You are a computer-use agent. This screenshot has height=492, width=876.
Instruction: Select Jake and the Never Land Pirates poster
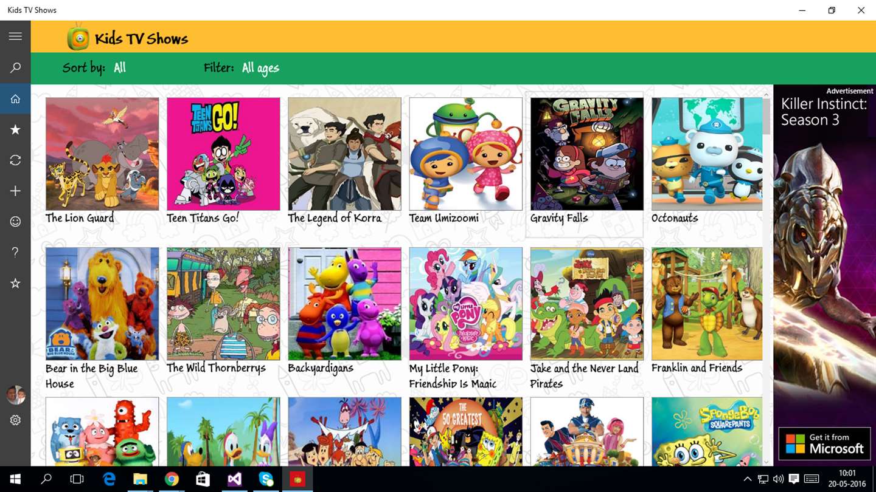pyautogui.click(x=586, y=304)
